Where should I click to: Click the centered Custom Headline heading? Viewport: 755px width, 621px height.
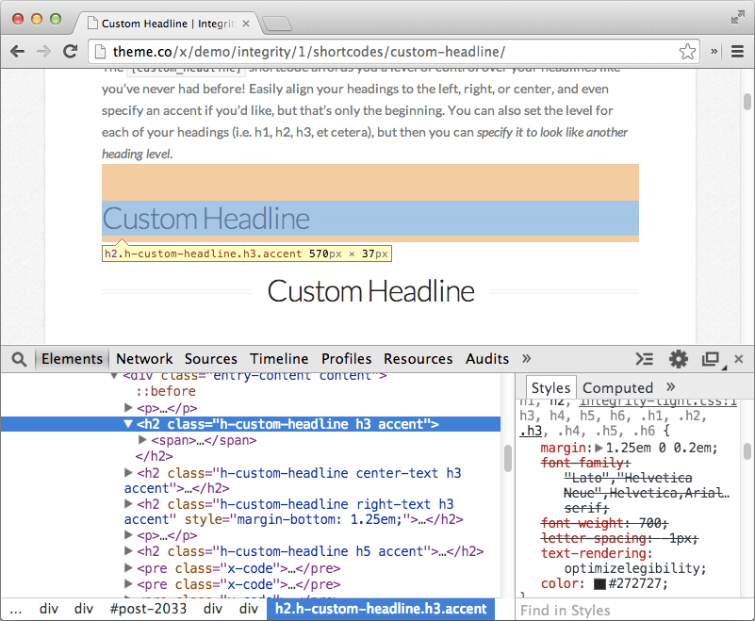pos(370,291)
